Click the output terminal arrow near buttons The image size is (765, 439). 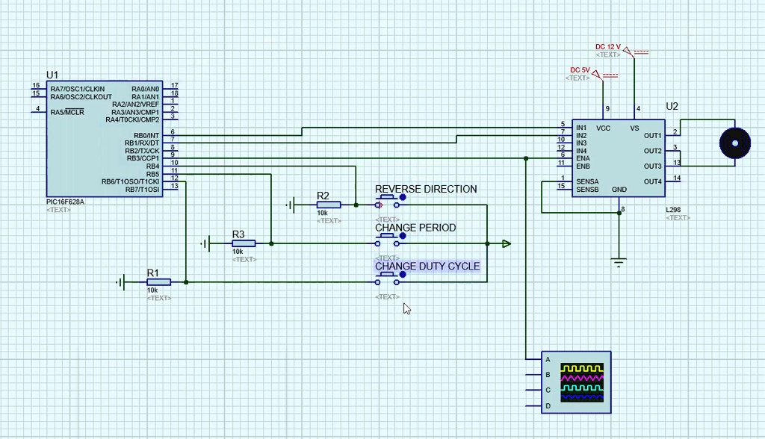pyautogui.click(x=507, y=243)
